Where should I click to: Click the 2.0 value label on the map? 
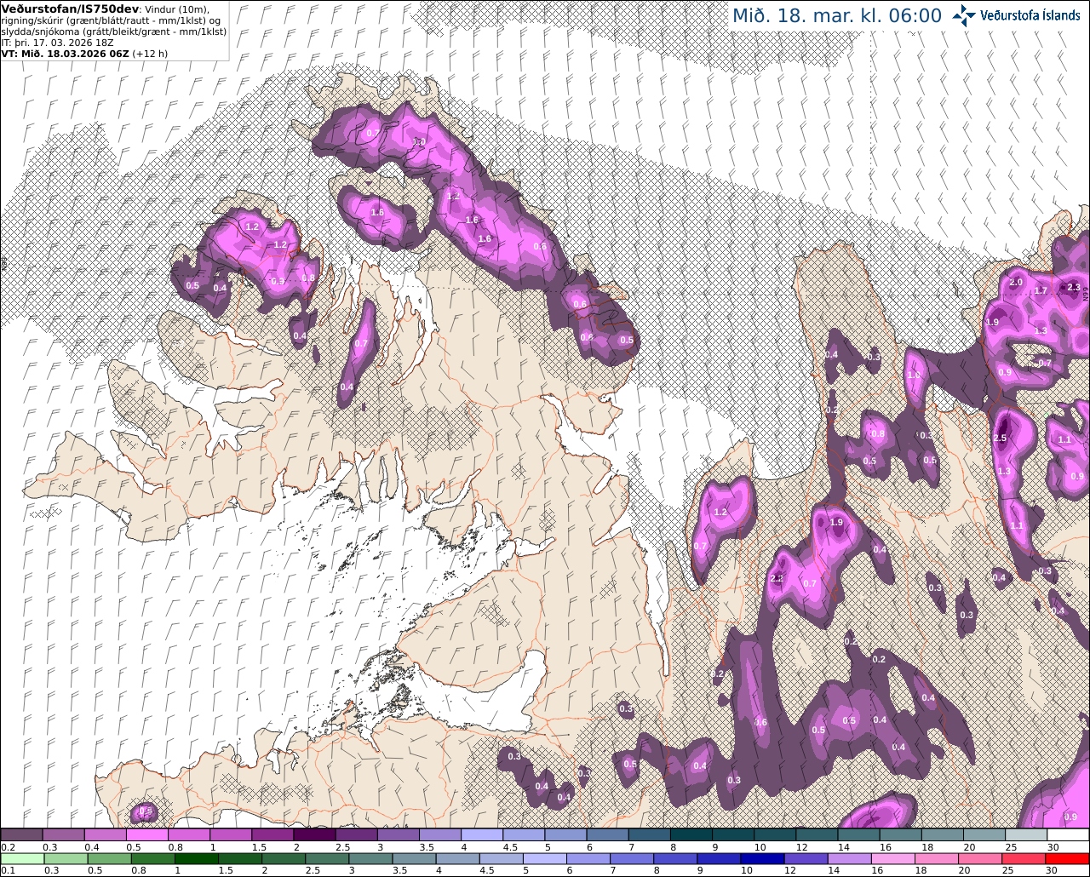pos(1015,282)
